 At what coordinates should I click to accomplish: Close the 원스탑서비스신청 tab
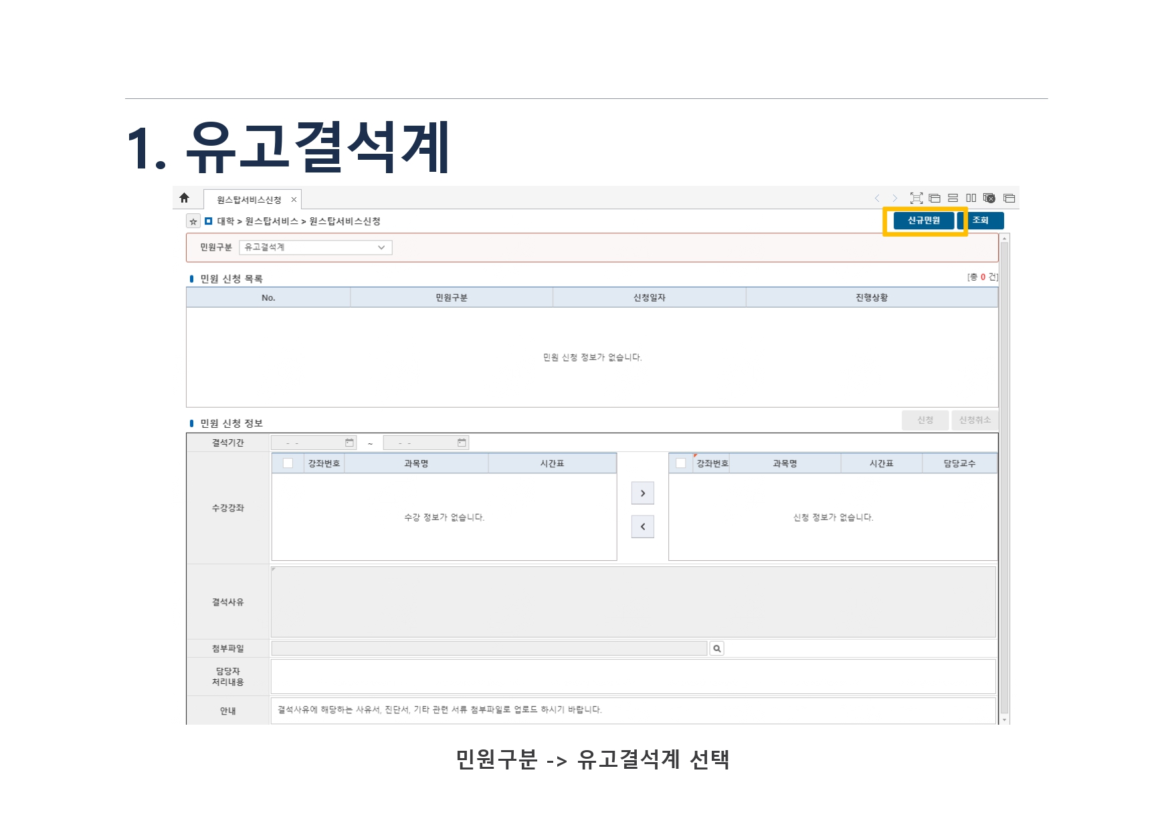point(294,200)
